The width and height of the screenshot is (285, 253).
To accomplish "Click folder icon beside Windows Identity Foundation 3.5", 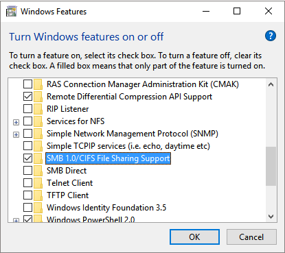I will click(x=38, y=208).
